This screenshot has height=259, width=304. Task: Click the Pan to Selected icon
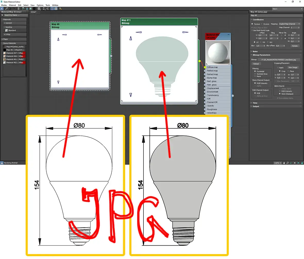[x=302, y=163]
